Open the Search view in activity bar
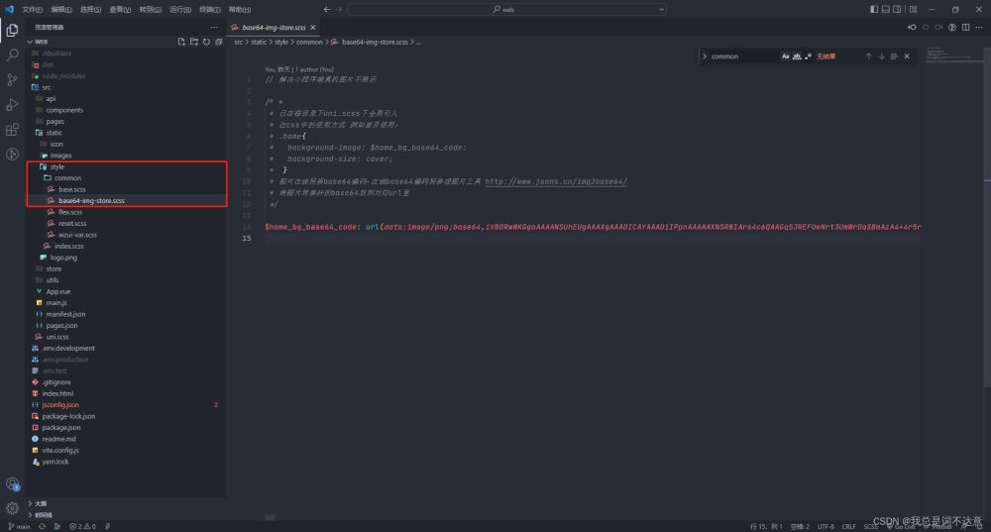 pos(12,55)
